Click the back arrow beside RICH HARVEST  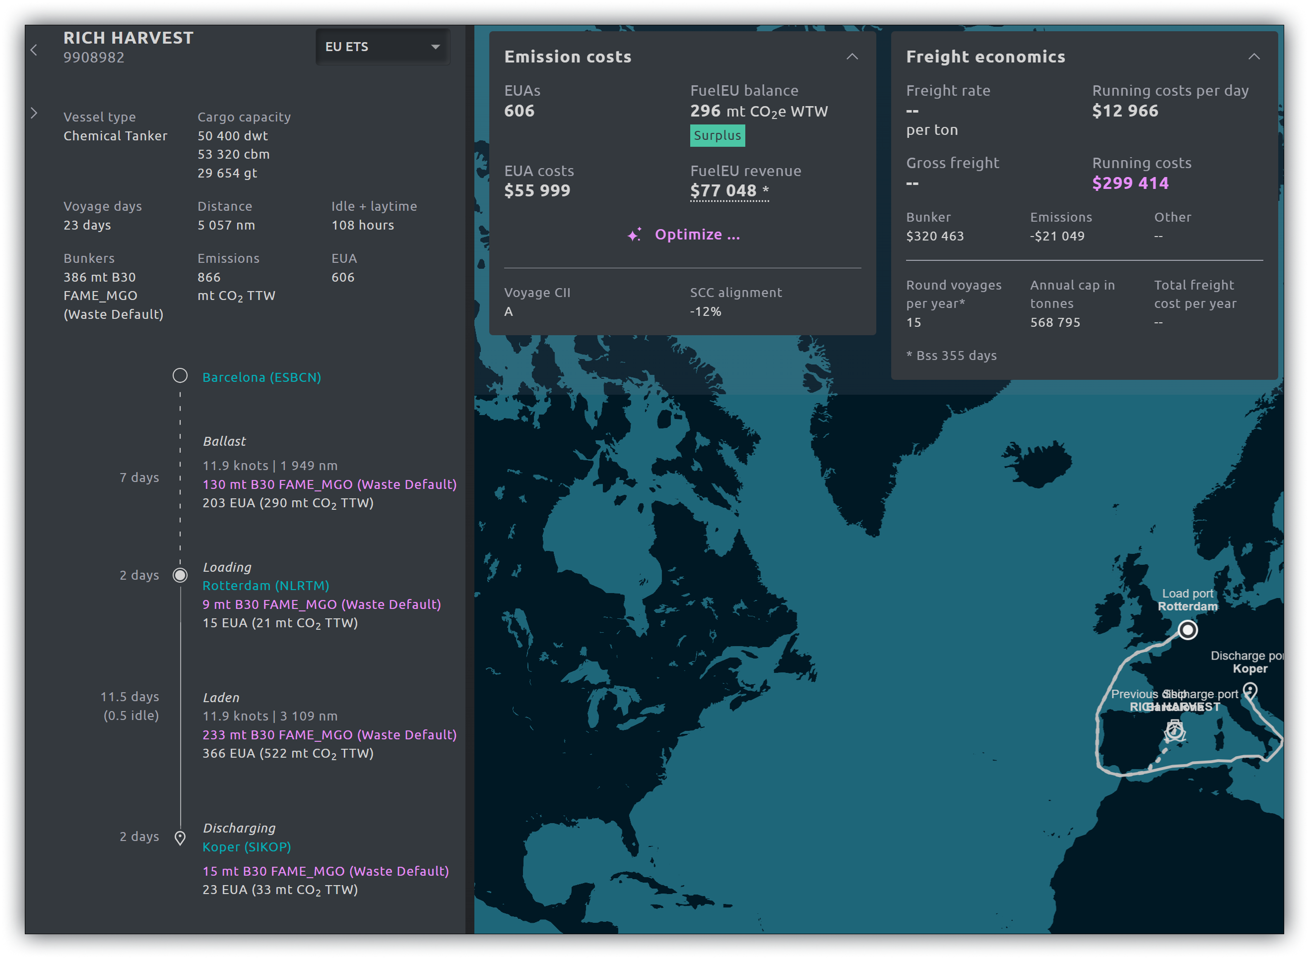point(34,51)
